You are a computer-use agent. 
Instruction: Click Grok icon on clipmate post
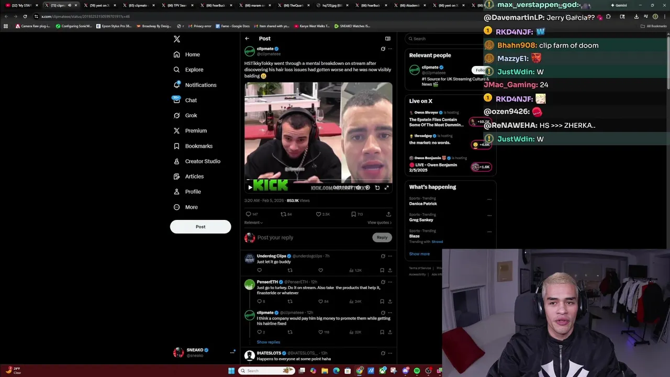click(383, 49)
